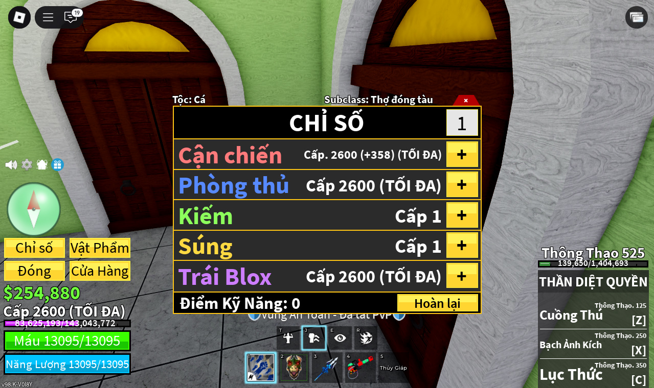Click the blue gift box icon
This screenshot has height=388, width=654.
coord(57,164)
